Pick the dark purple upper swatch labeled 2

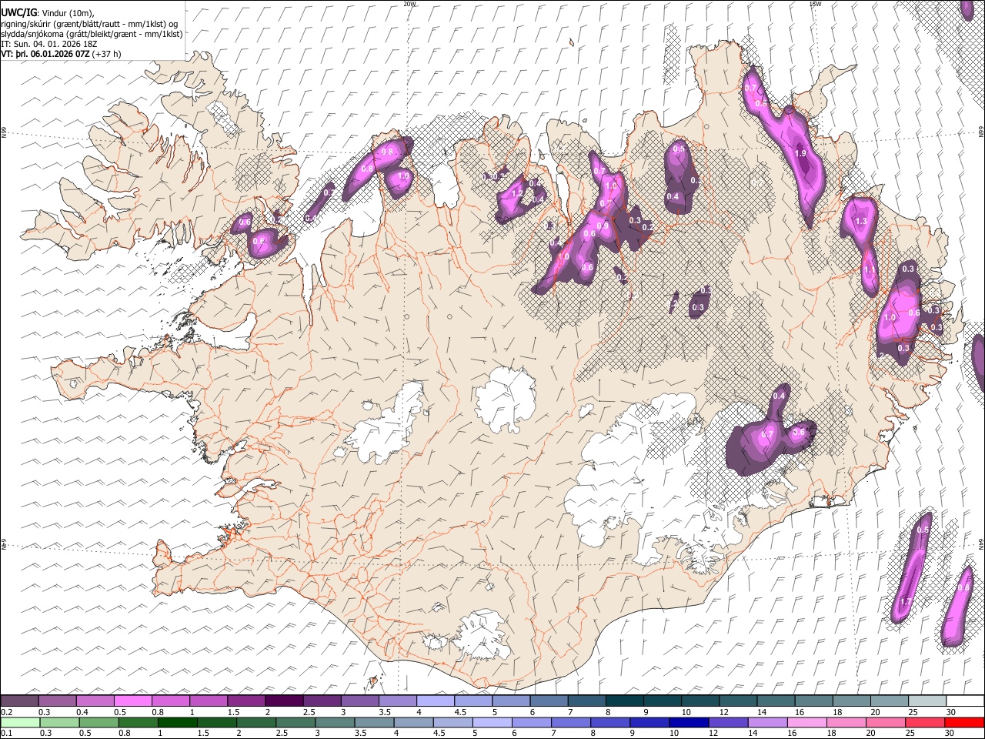(x=284, y=701)
